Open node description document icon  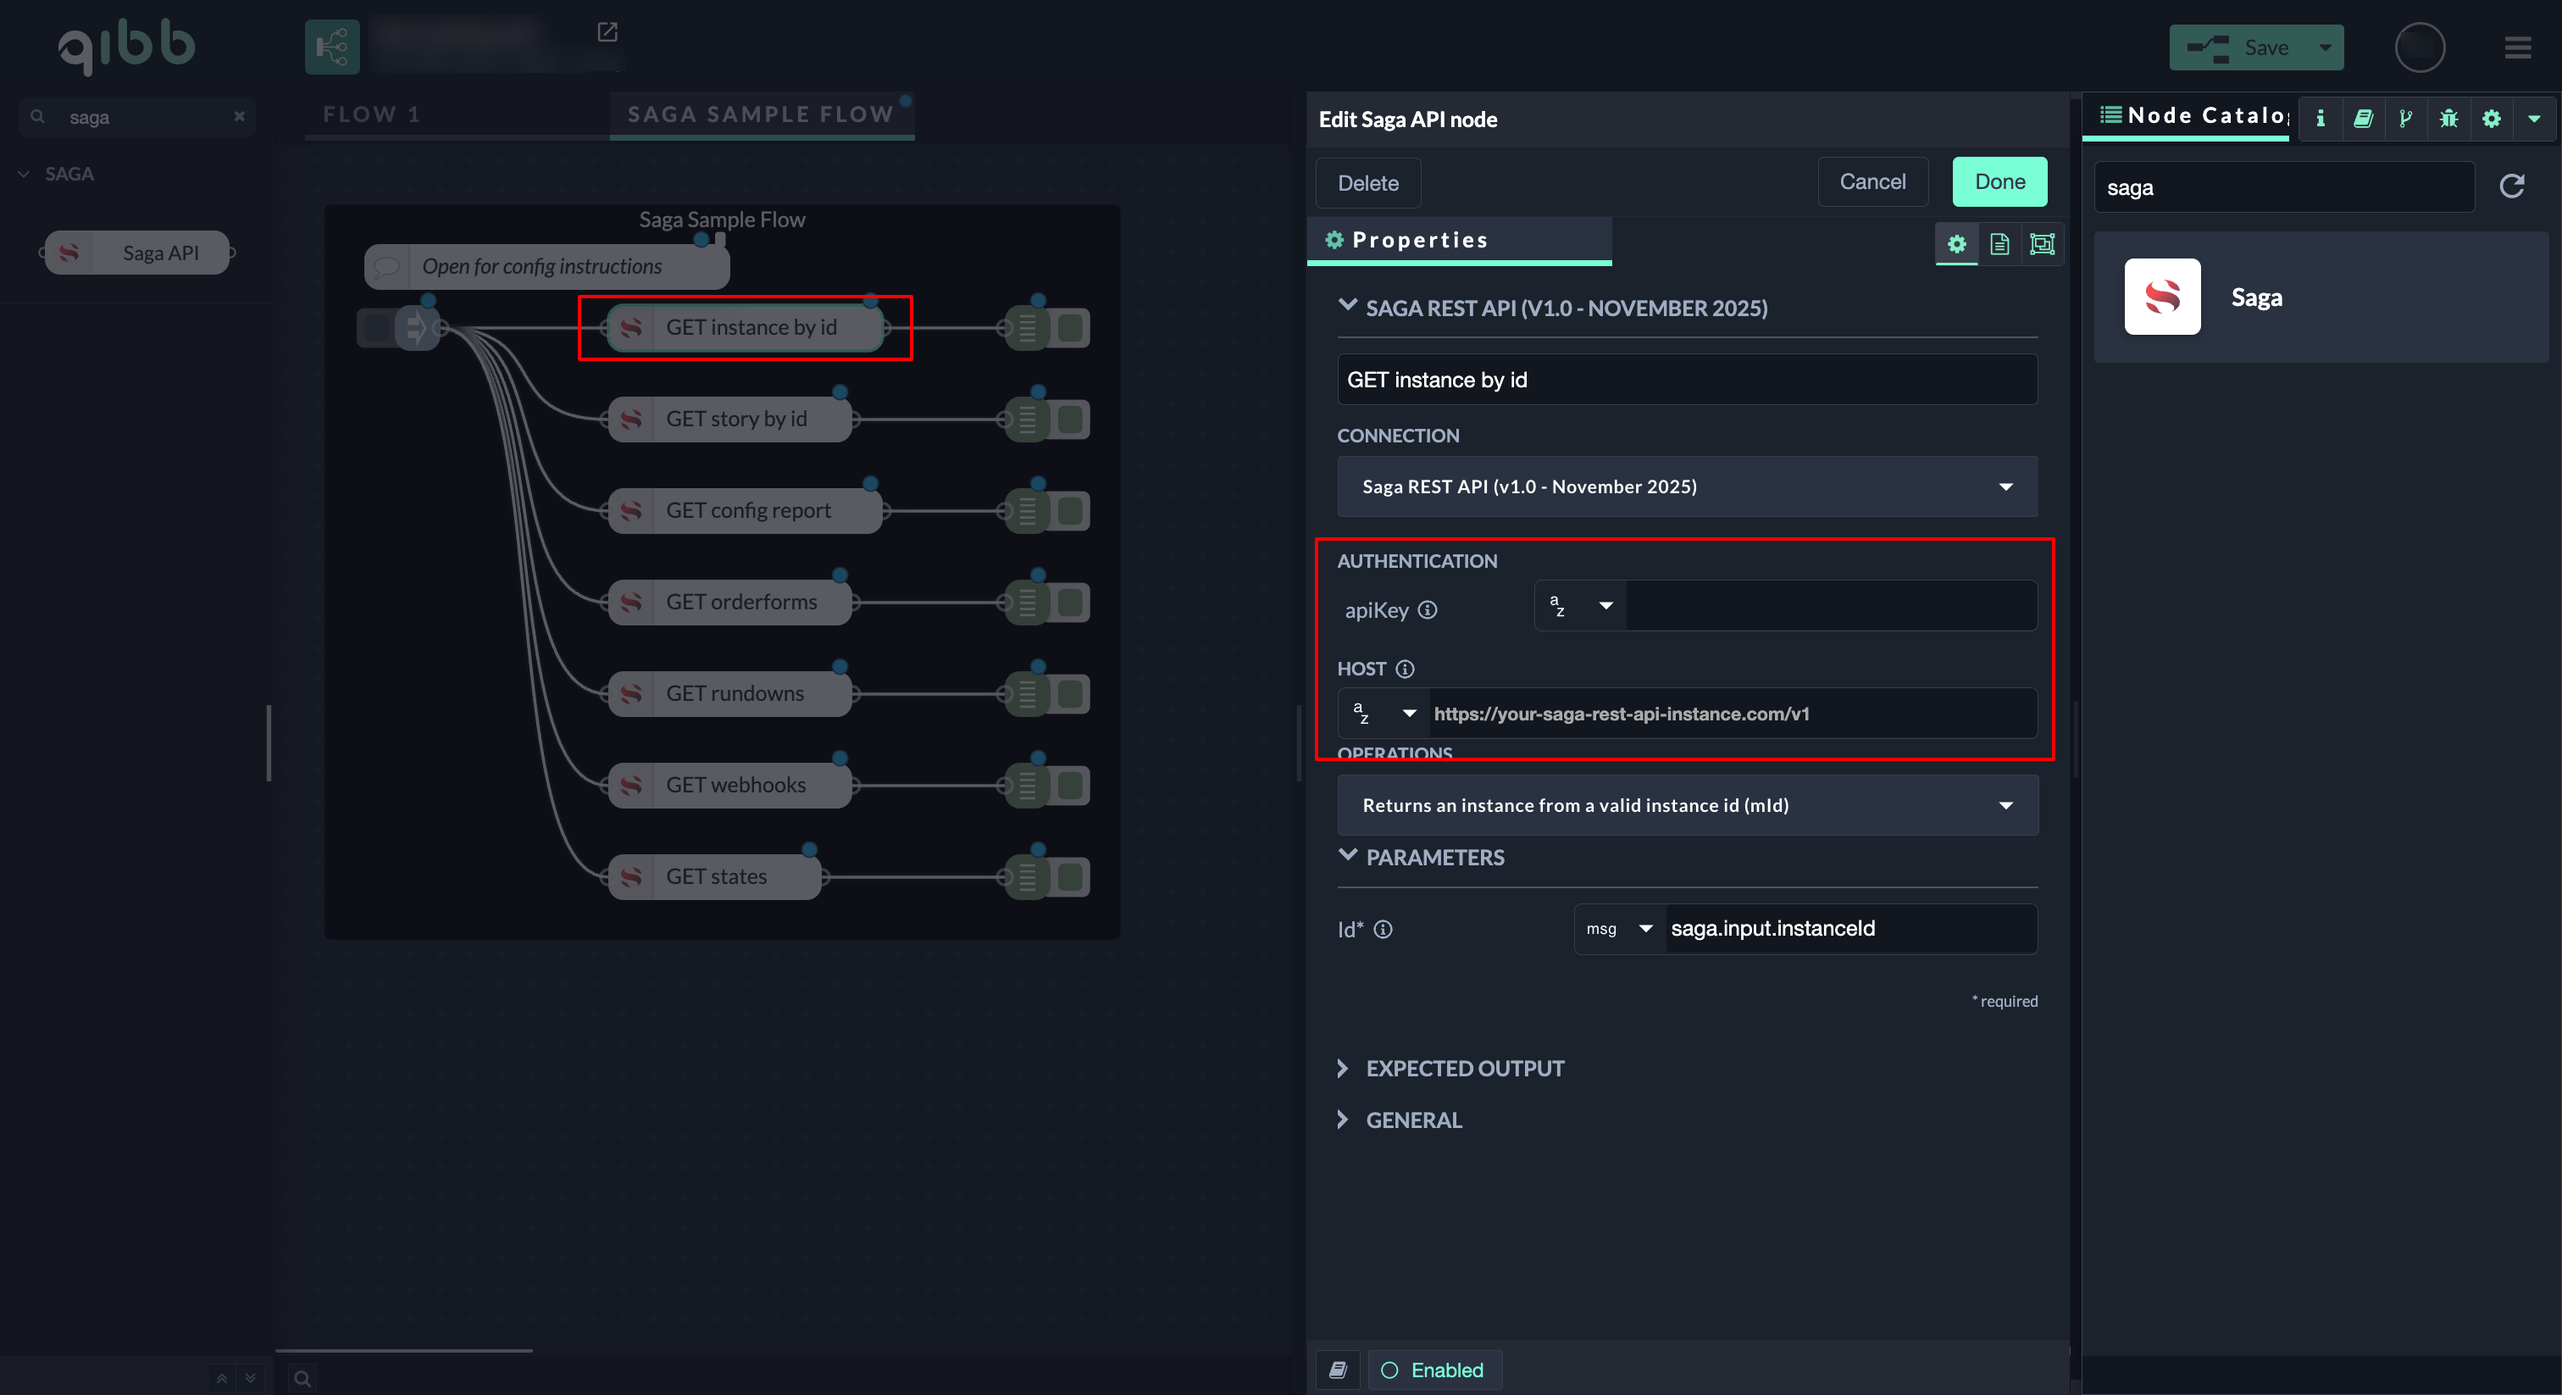pyautogui.click(x=1999, y=244)
